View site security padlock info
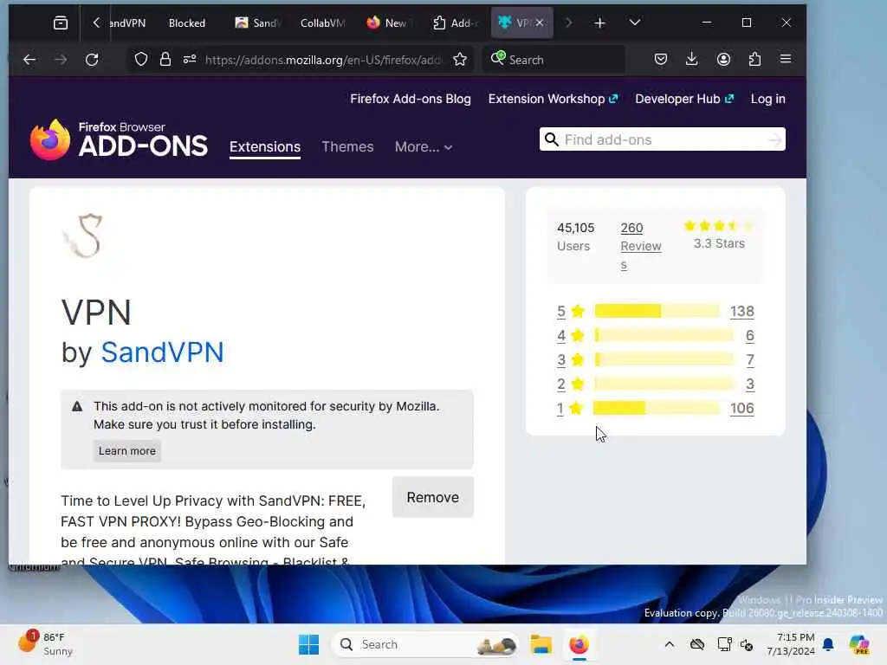This screenshot has height=665, width=887. (165, 60)
